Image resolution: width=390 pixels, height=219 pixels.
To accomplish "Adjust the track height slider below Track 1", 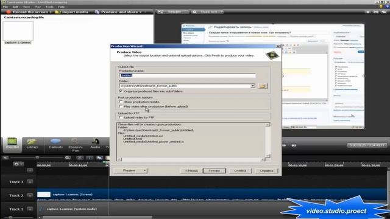I will (10, 217).
